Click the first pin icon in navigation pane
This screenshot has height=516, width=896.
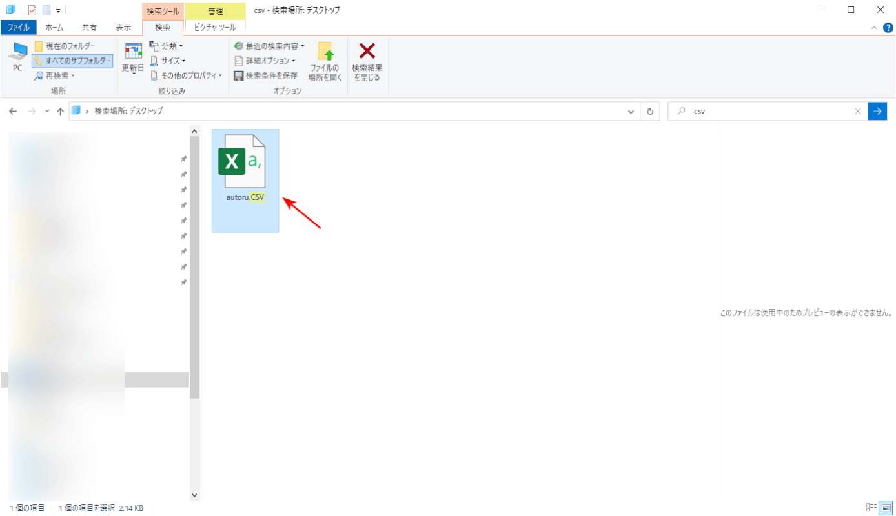pos(184,159)
